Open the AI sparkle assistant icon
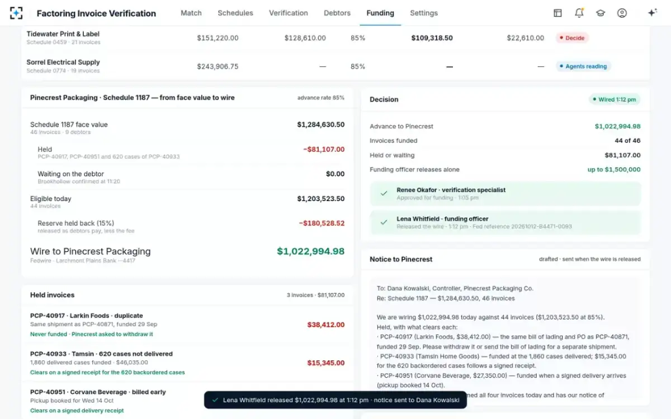Viewport: 671px width, 419px height. click(x=652, y=13)
